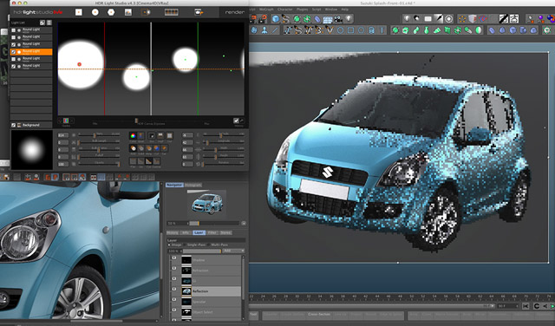Toggle checkbox of the topmost Round Light
The width and height of the screenshot is (555, 326).
click(x=14, y=30)
